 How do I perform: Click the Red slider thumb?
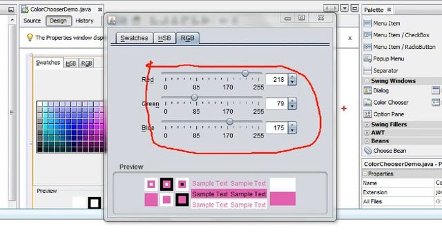click(245, 74)
